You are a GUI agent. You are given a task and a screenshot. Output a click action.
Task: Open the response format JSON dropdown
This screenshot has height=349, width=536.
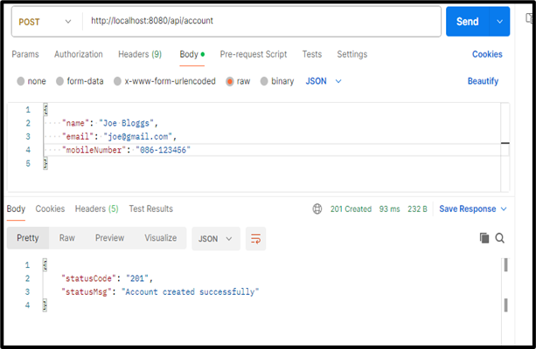click(215, 238)
